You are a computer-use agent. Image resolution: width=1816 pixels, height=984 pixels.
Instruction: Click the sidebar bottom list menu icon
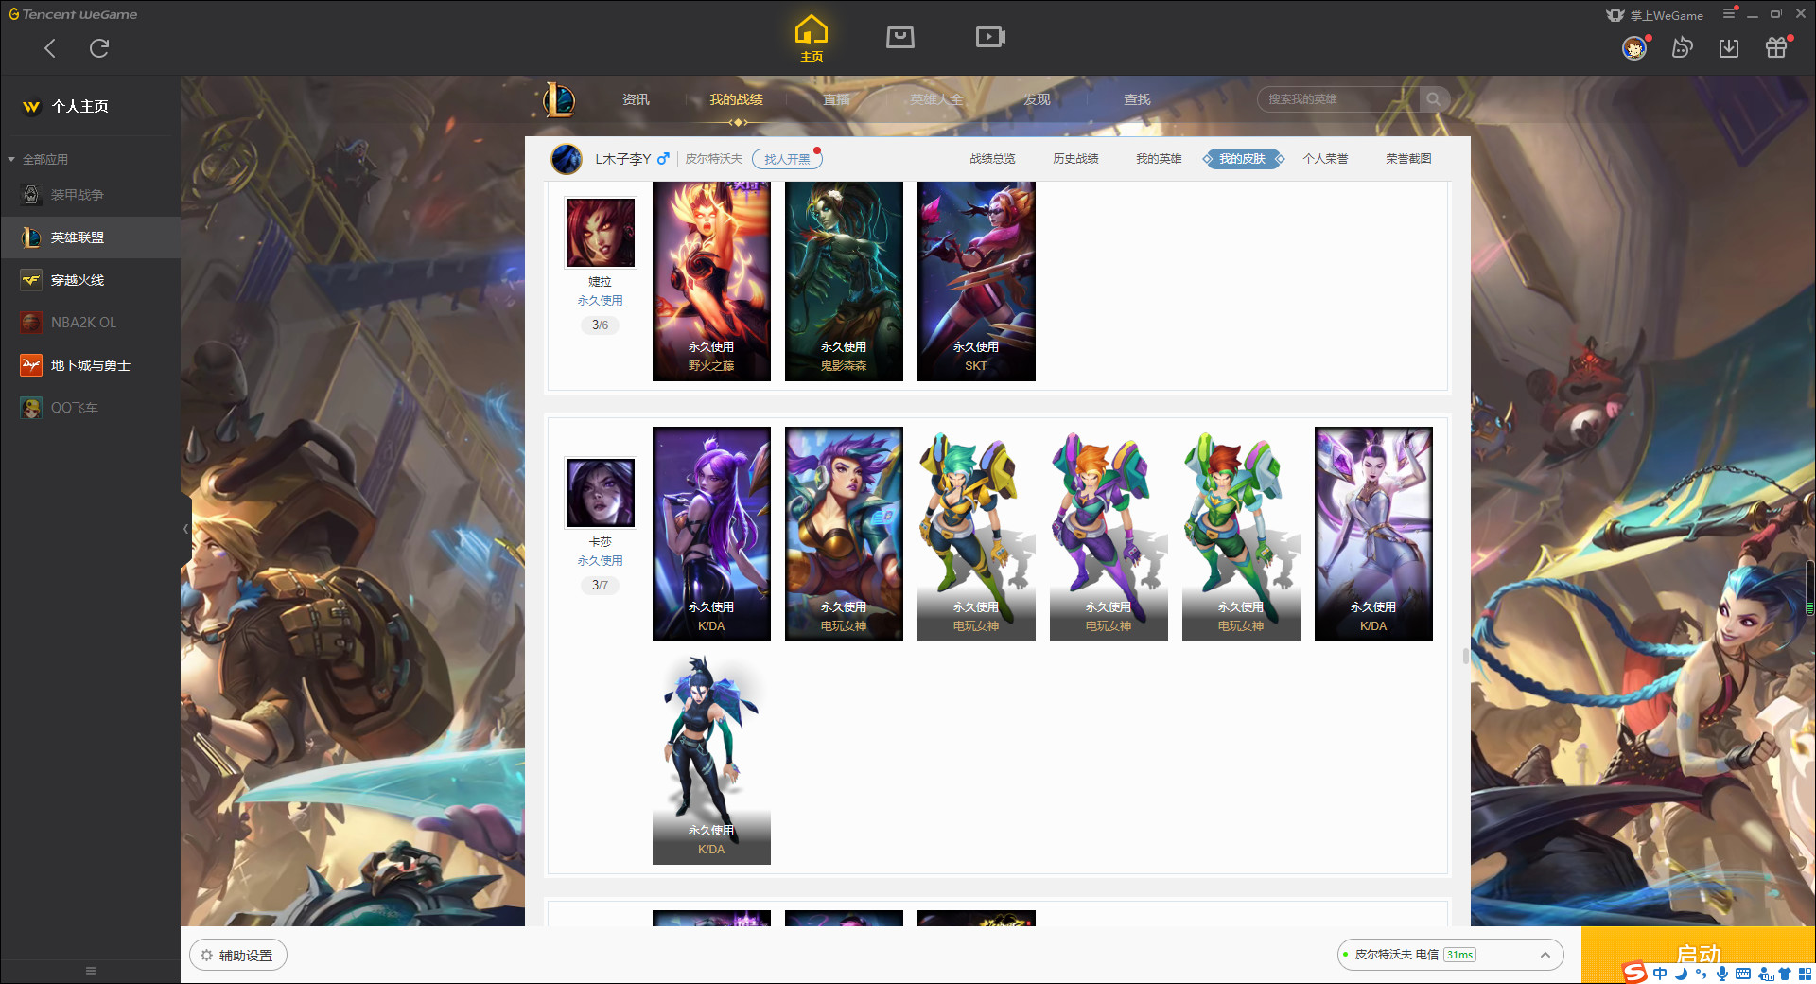(x=91, y=971)
